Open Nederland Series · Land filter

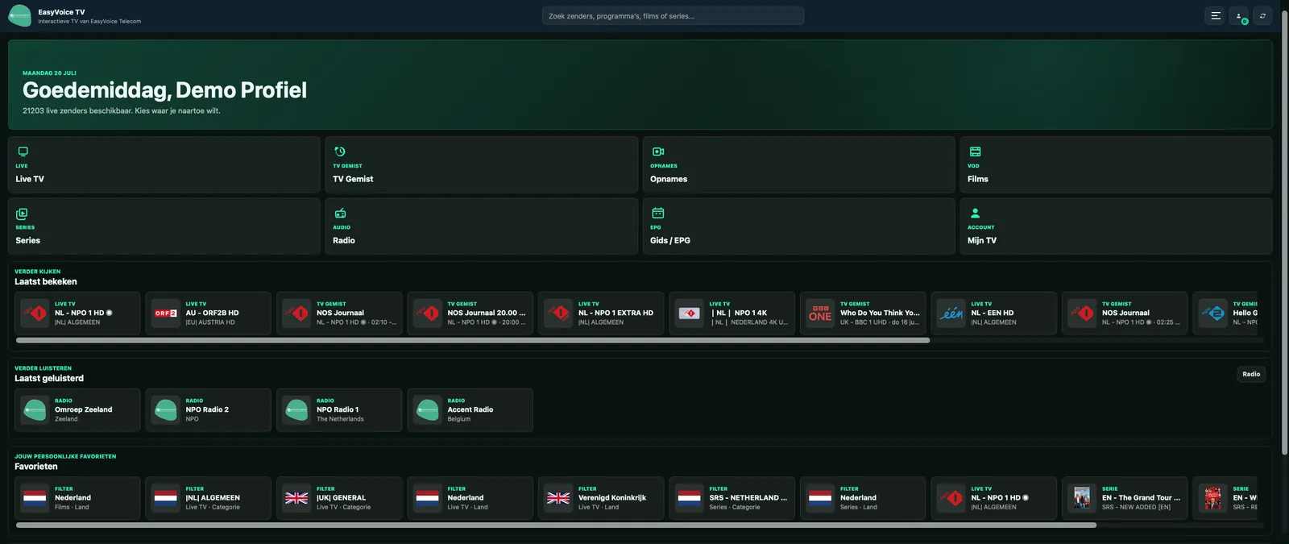coord(863,498)
